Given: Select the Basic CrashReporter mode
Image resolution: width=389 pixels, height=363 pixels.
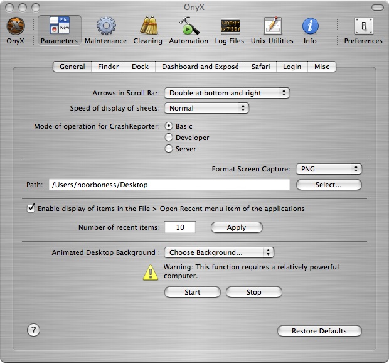Looking at the screenshot, I should (169, 126).
